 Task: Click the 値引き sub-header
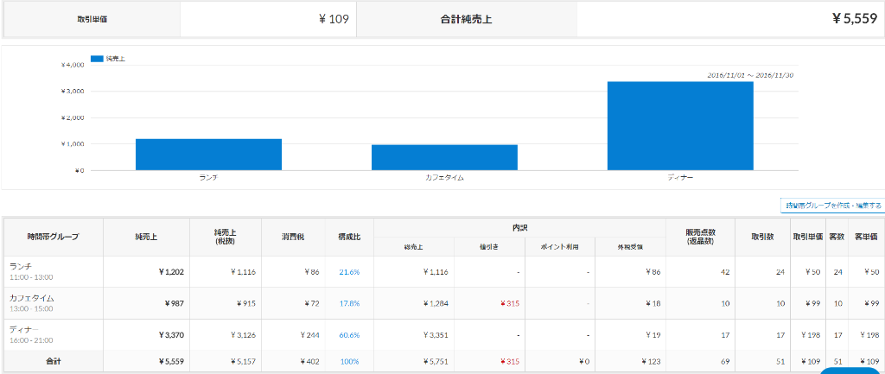coord(489,246)
